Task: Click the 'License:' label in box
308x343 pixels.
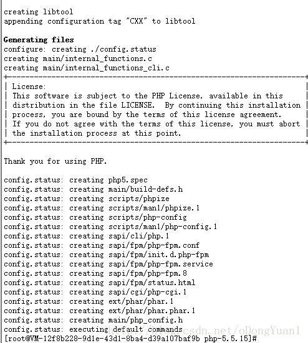Action: tap(29, 87)
